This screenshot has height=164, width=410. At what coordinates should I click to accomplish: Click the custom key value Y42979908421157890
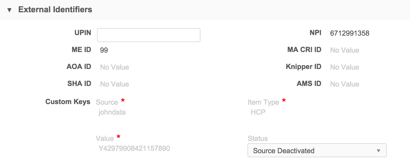click(134, 149)
